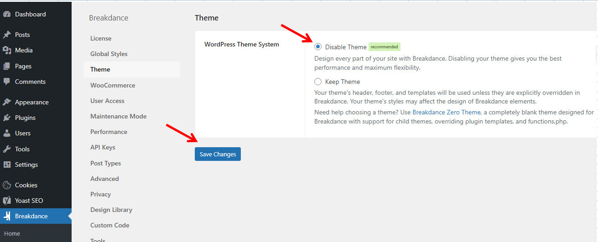This screenshot has height=242, width=598.
Task: Click the Appearance paintbrush icon
Action: click(7, 102)
